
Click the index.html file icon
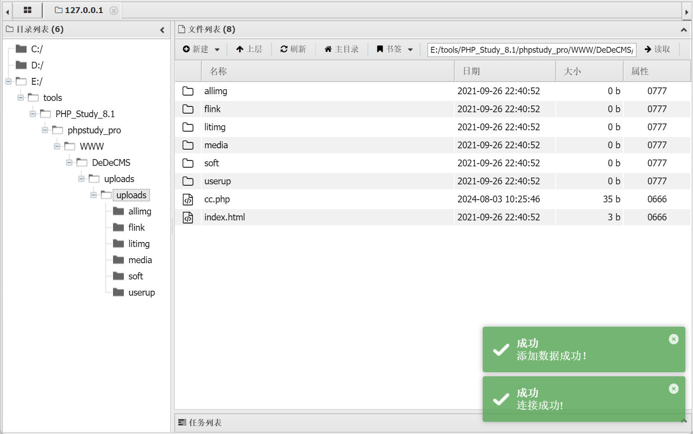coord(188,217)
